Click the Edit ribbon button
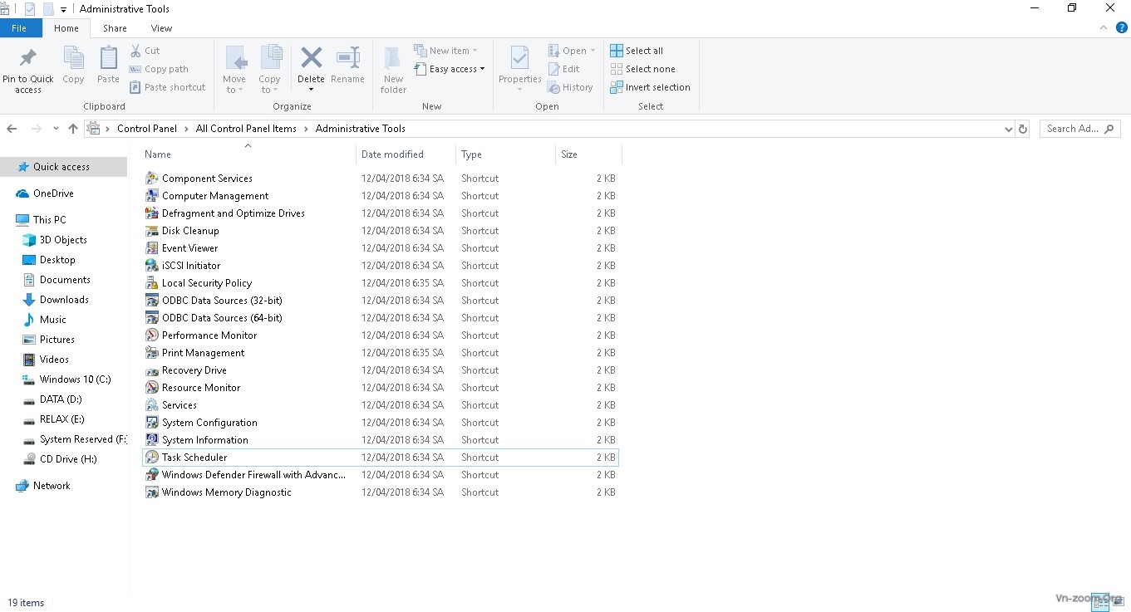1131x612 pixels. [564, 69]
